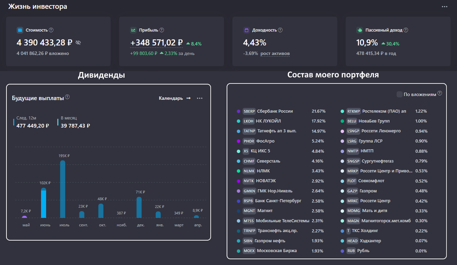Open the help icon next to Доходность
This screenshot has width=457, height=265.
tap(280, 30)
